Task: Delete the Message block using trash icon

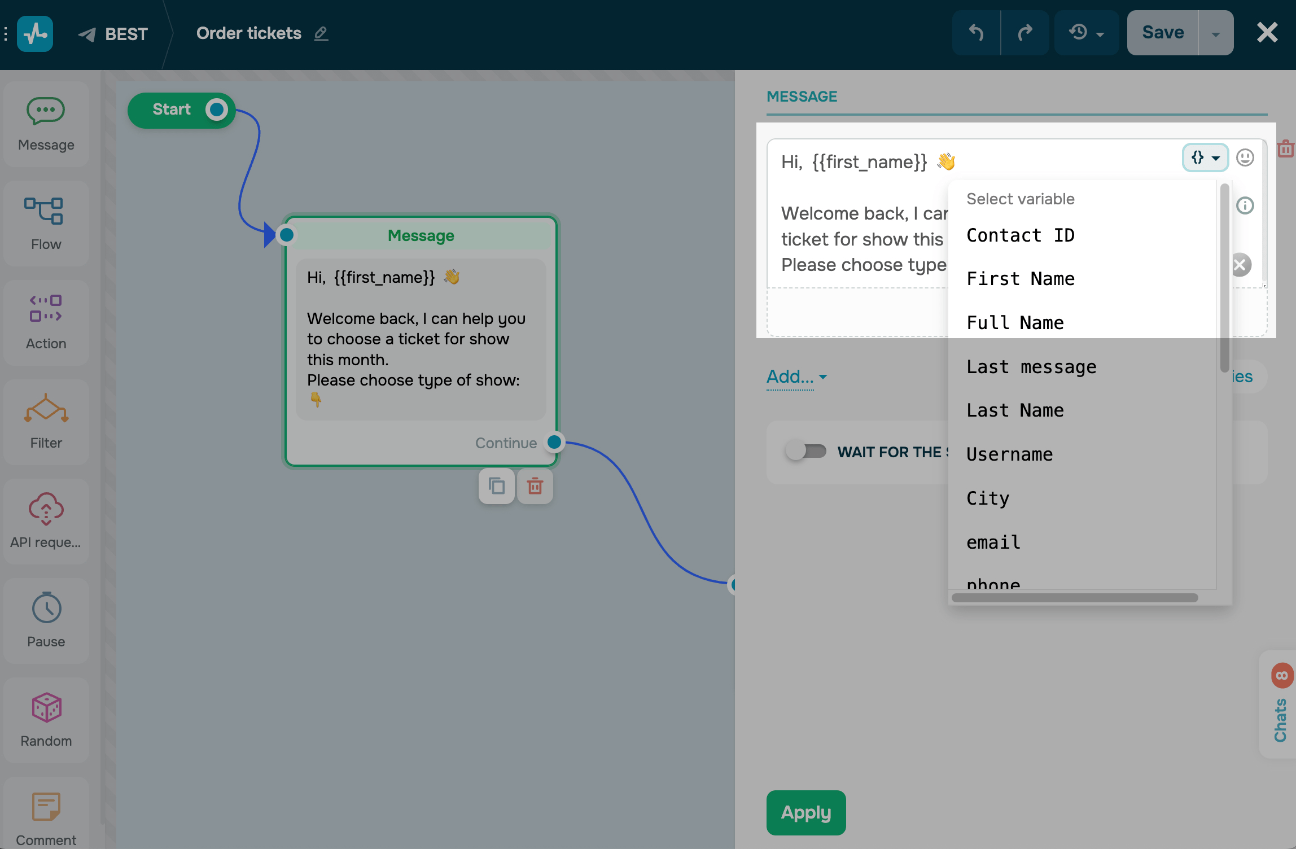Action: coord(535,485)
